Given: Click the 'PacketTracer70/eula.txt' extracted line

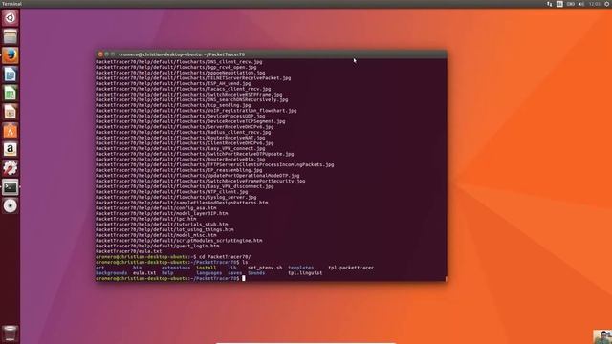Looking at the screenshot, I should 128,251.
